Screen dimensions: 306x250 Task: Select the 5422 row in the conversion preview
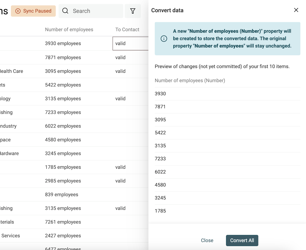pyautogui.click(x=160, y=133)
